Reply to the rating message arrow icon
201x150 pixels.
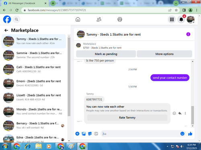[x=180, y=113]
